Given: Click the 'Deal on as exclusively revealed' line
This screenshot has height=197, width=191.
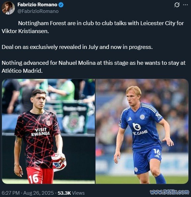Looking at the screenshot, I should click(77, 47).
